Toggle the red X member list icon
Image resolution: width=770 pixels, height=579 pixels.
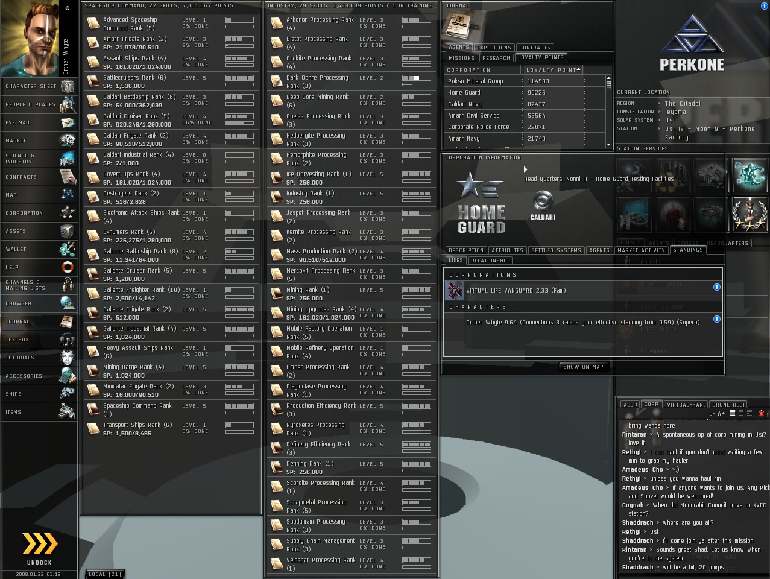click(762, 413)
